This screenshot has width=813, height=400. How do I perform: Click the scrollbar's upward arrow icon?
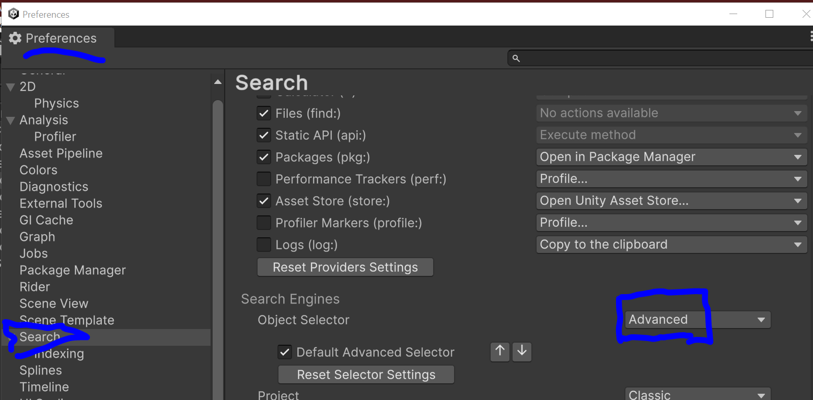point(217,81)
